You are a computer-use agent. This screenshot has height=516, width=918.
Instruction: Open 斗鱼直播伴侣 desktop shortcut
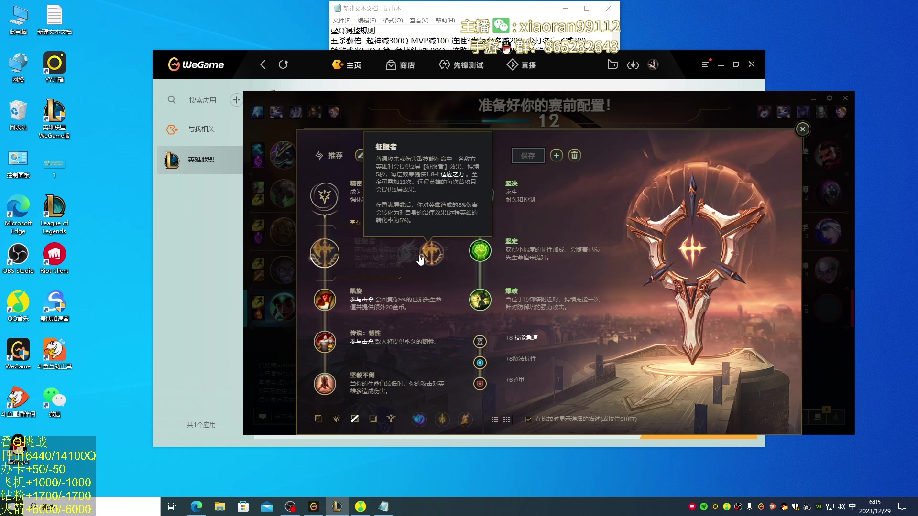18,402
